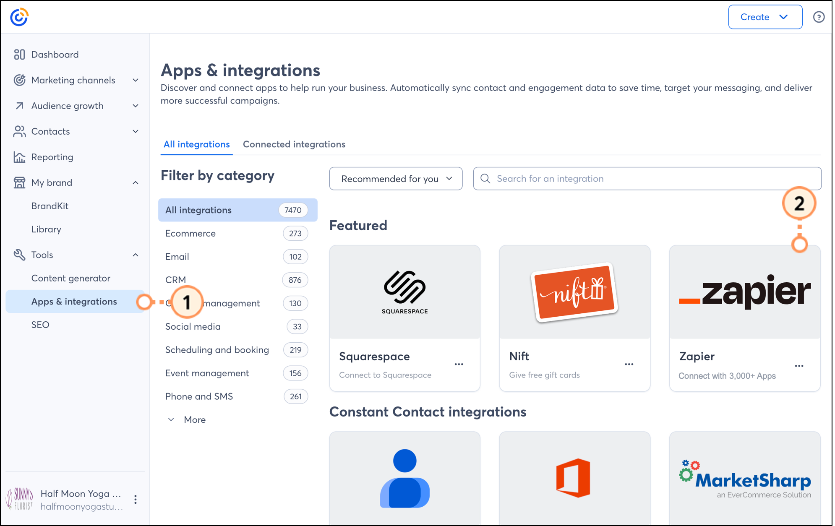Switch to Connected integrations tab
Screen dimensions: 835x526
pos(294,144)
